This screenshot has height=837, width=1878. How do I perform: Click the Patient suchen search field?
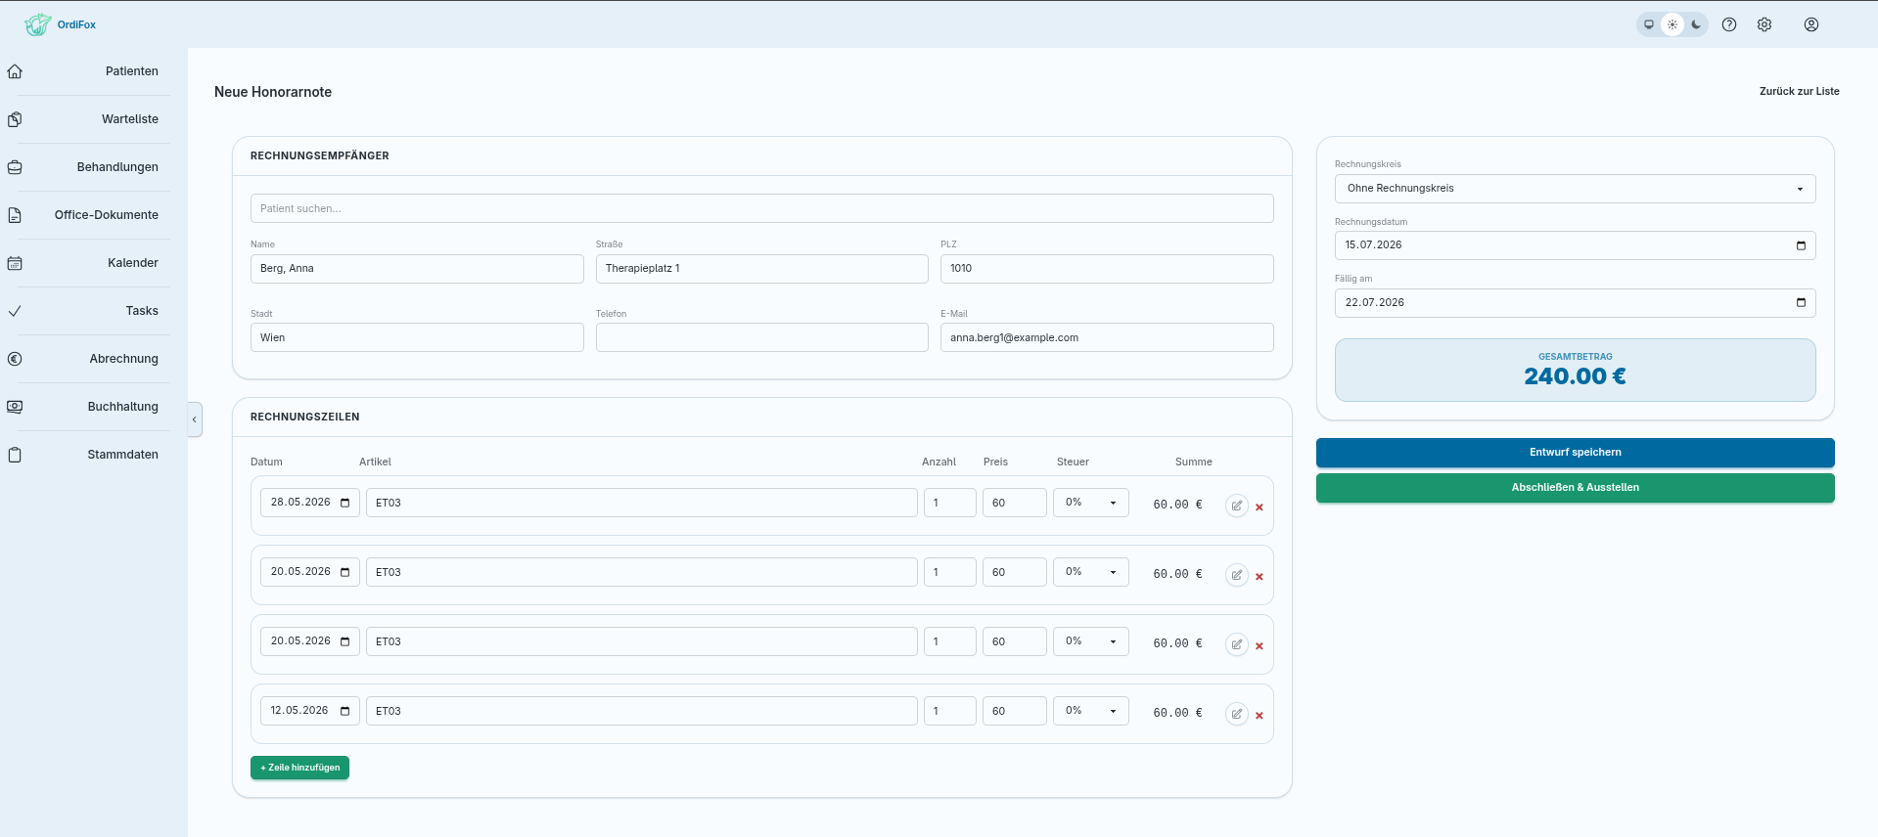(761, 208)
